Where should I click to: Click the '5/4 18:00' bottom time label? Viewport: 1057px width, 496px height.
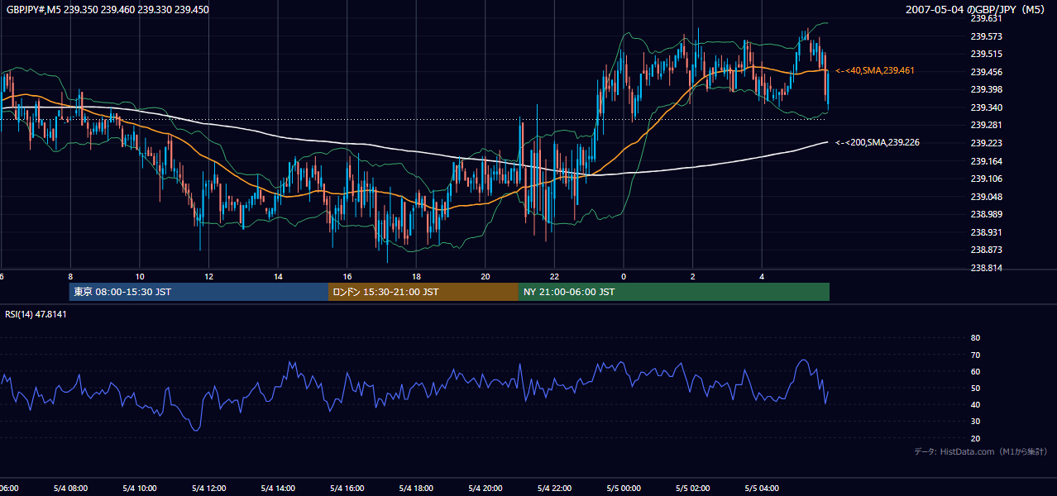pyautogui.click(x=417, y=489)
